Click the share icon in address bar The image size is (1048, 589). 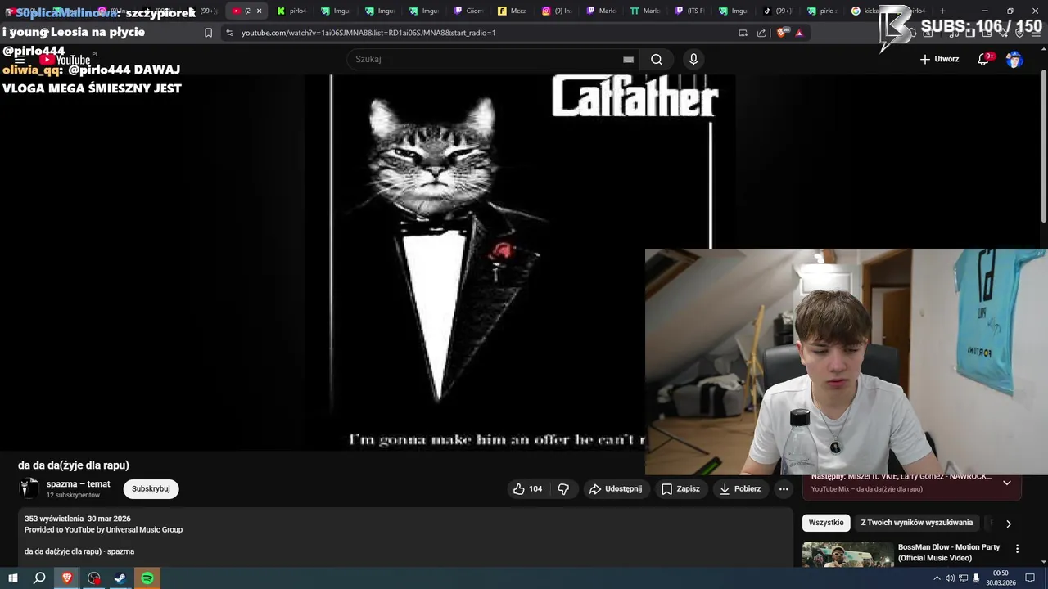click(761, 33)
